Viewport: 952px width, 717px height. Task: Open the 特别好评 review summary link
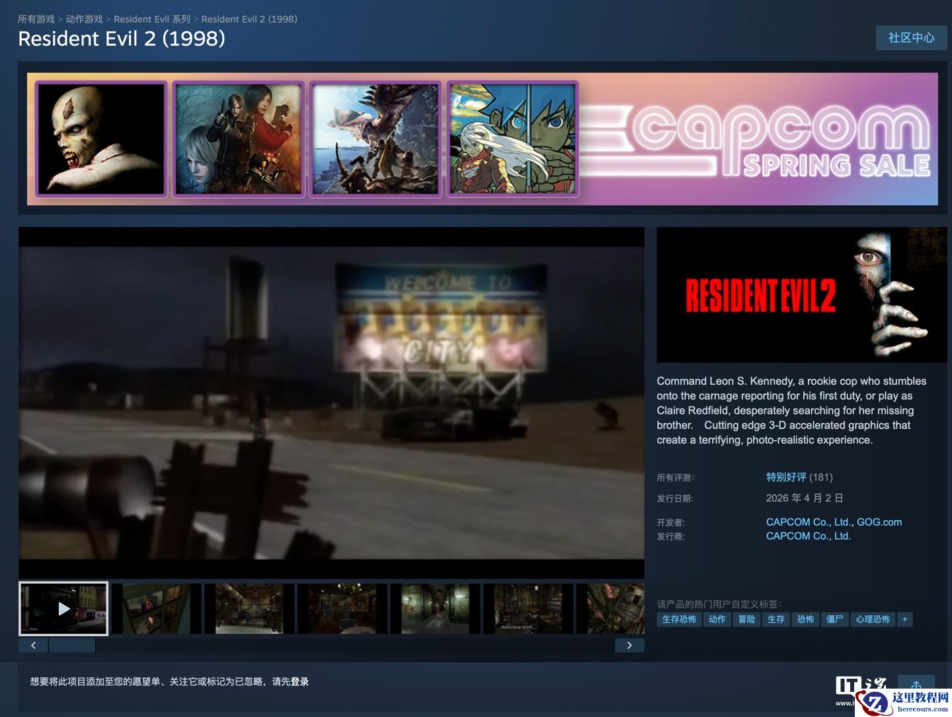point(786,477)
